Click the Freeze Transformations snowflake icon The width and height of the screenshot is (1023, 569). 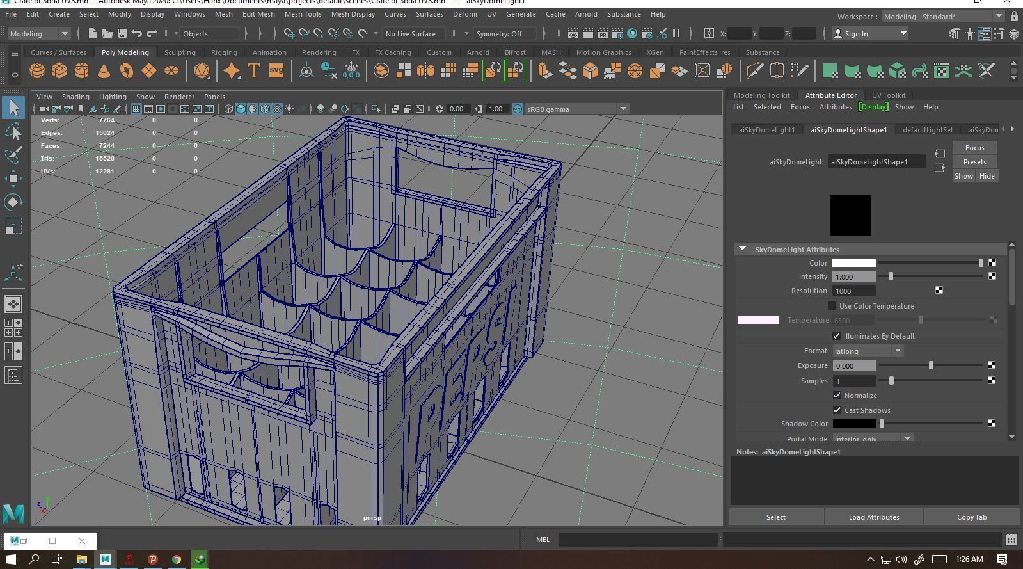coord(351,70)
